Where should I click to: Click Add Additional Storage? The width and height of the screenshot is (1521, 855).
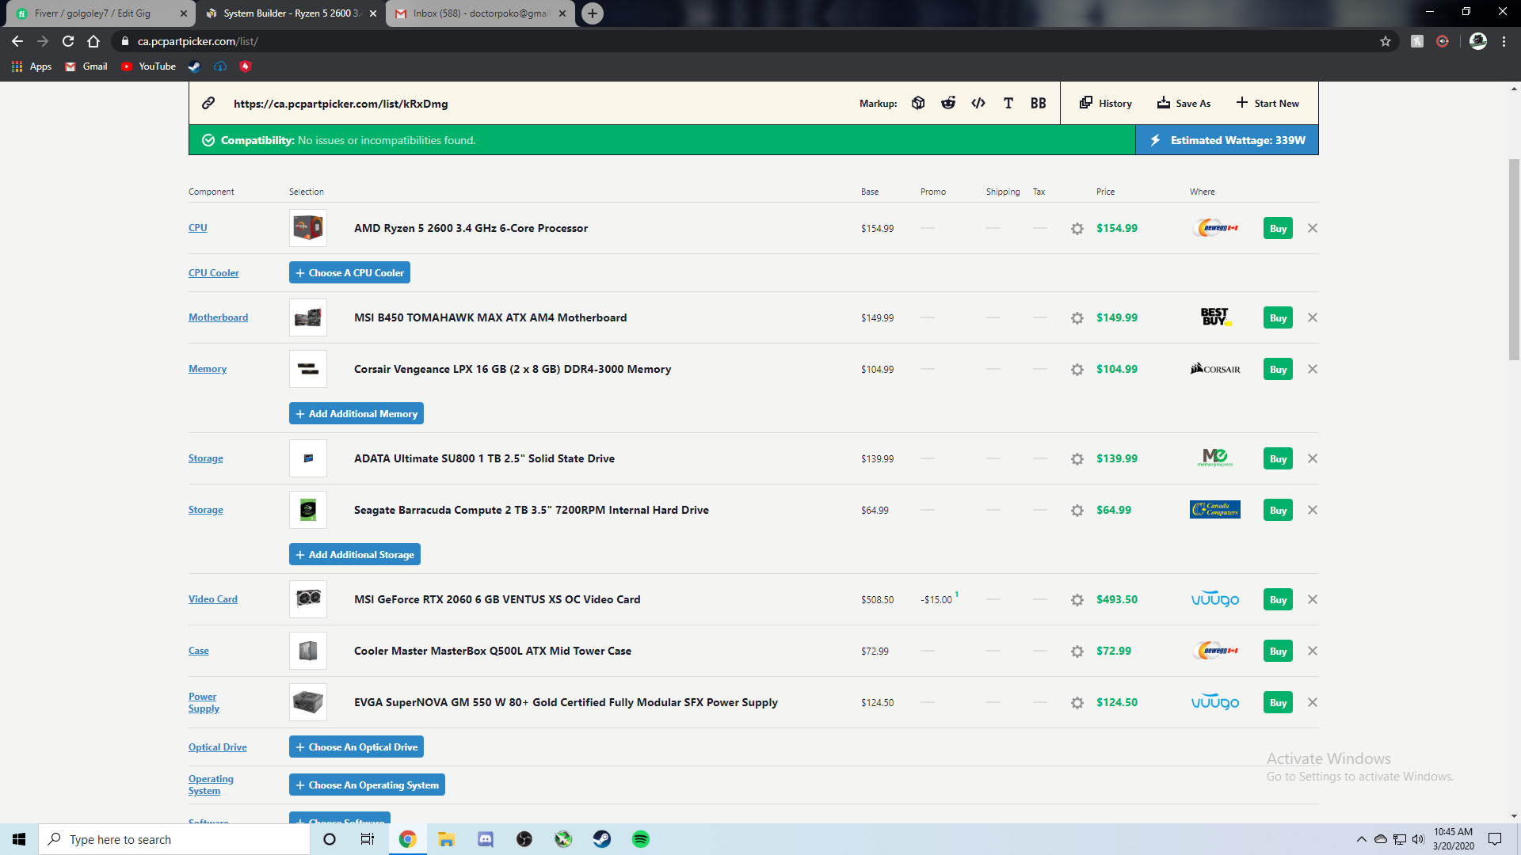[x=355, y=554]
